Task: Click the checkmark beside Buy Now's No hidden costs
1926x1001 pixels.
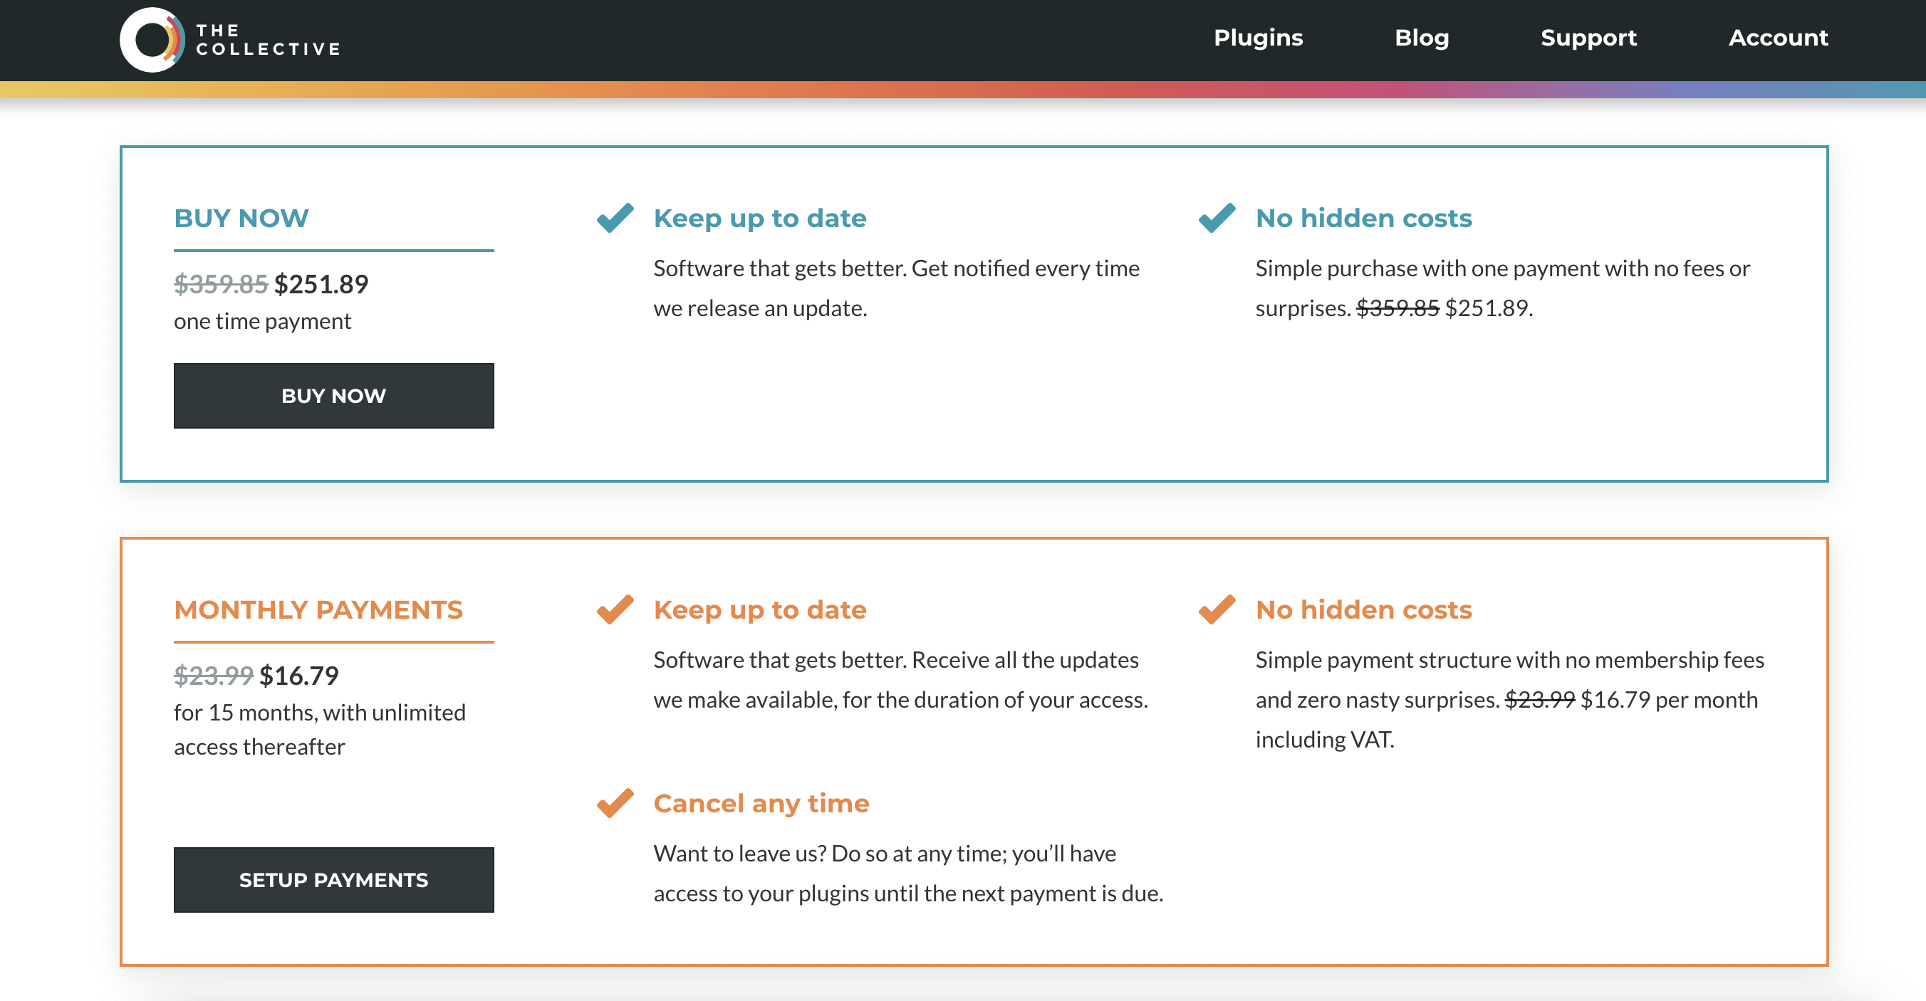Action: click(x=1216, y=218)
